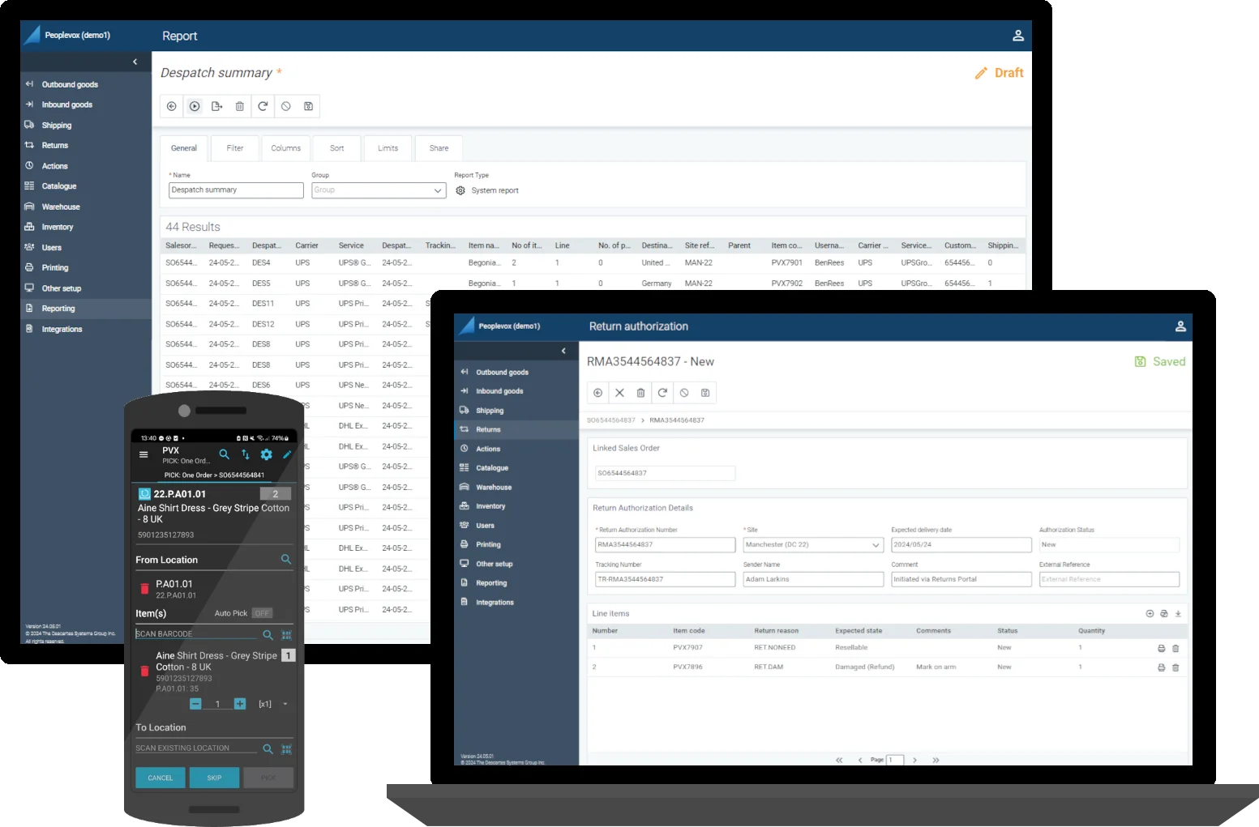Increase pick quantity with the plus button
The image size is (1259, 827).
pyautogui.click(x=240, y=704)
